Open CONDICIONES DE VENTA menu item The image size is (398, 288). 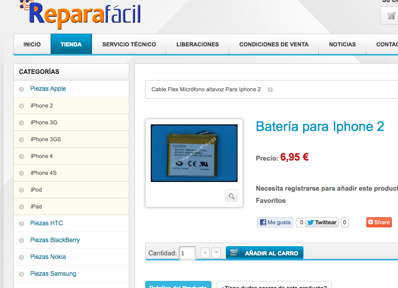[274, 44]
